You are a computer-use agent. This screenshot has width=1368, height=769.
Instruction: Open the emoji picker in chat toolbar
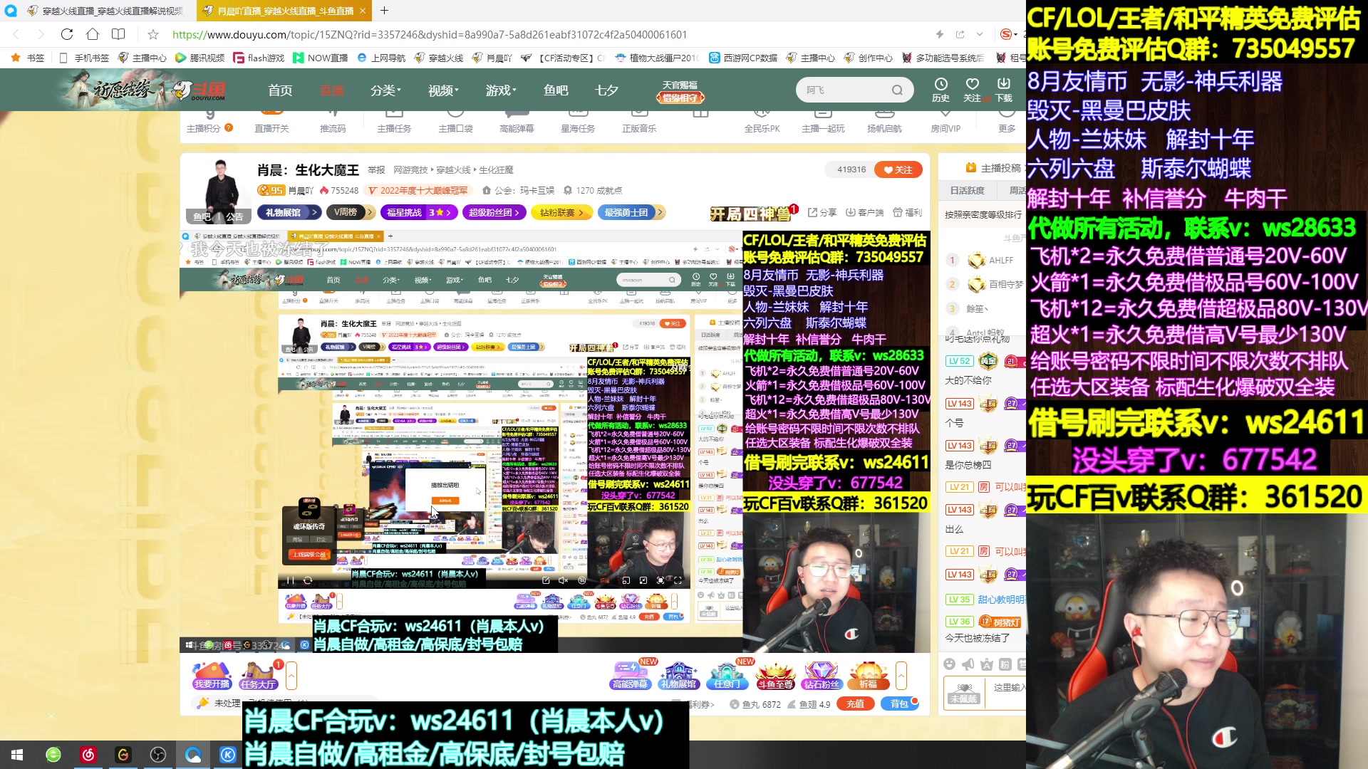[x=949, y=664]
